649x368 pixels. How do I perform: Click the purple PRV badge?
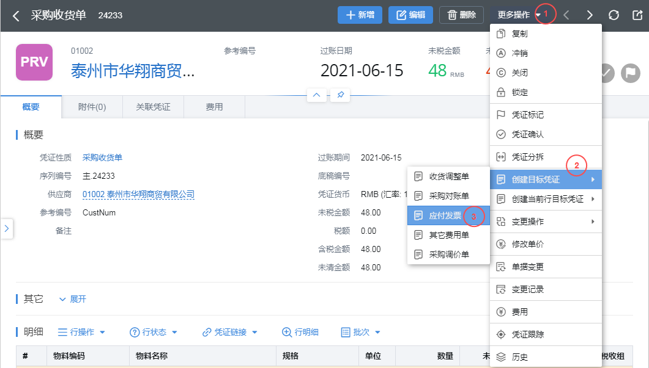(34, 62)
